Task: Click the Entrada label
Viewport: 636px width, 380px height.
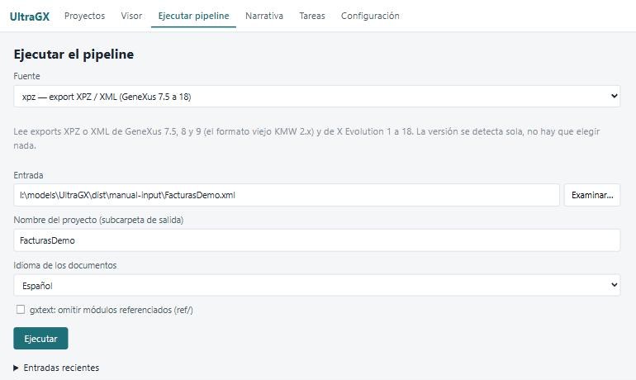Action: pyautogui.click(x=28, y=175)
